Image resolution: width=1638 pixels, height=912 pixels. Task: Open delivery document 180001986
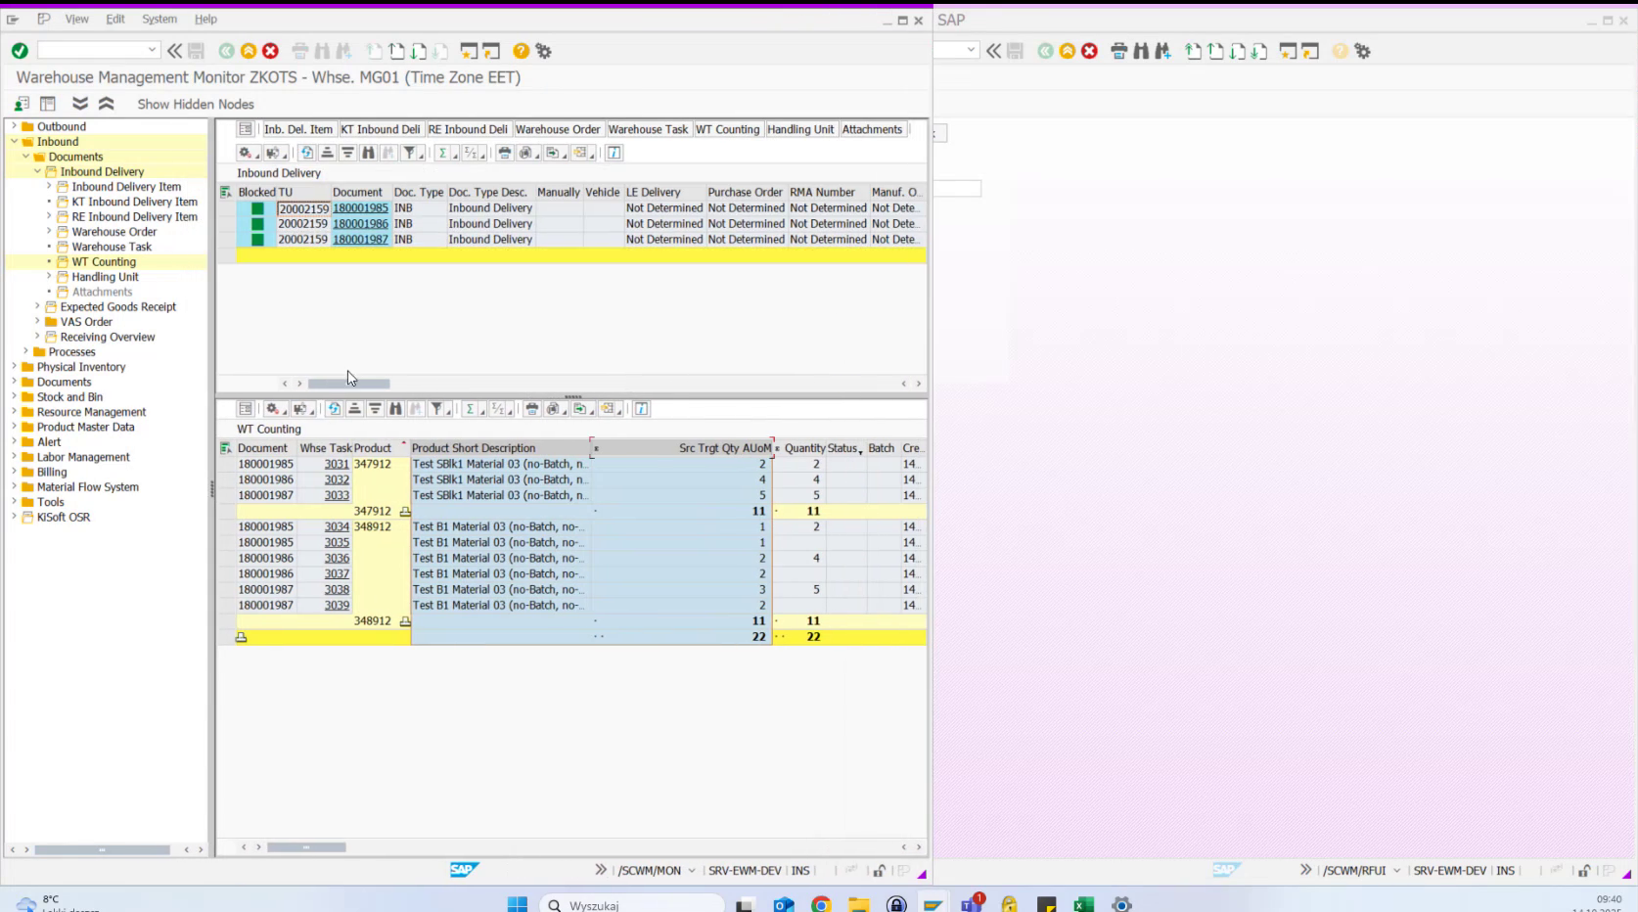point(360,223)
